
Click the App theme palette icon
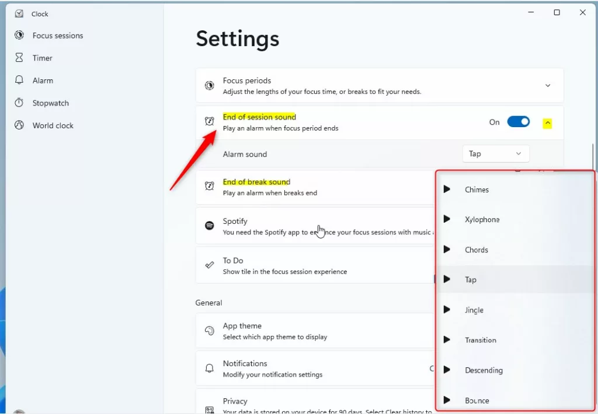209,331
